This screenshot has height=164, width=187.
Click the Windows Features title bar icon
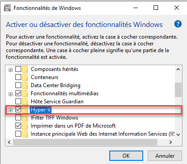tap(7, 8)
